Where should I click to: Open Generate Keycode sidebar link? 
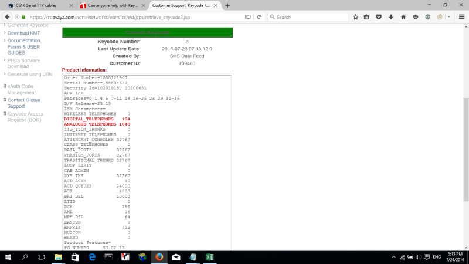click(28, 25)
